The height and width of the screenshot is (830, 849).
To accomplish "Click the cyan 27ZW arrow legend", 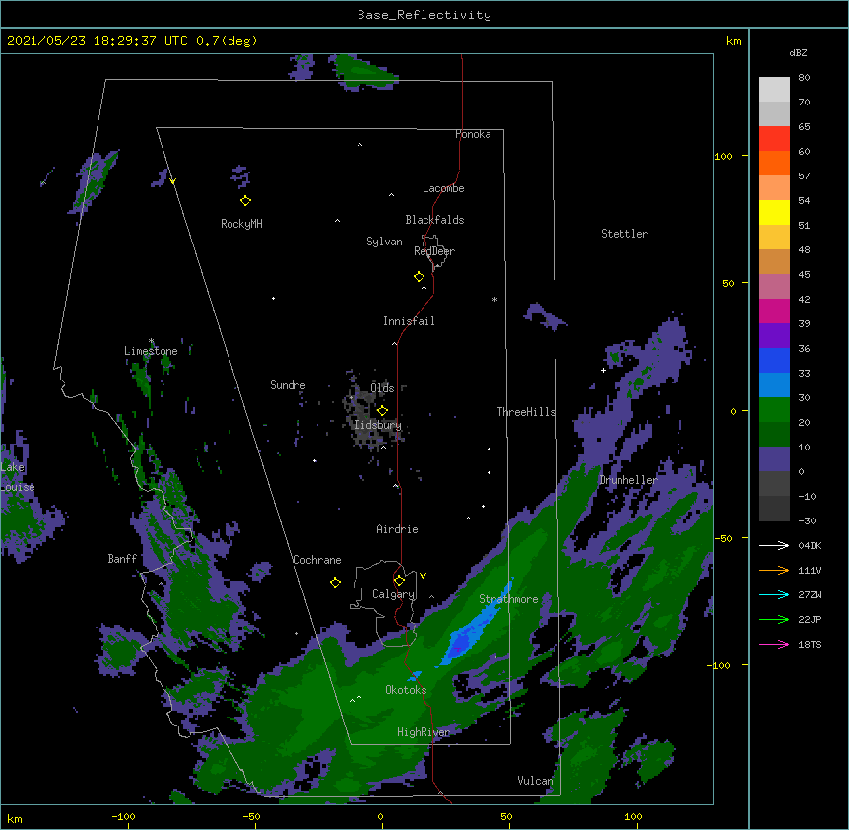I will (x=774, y=594).
